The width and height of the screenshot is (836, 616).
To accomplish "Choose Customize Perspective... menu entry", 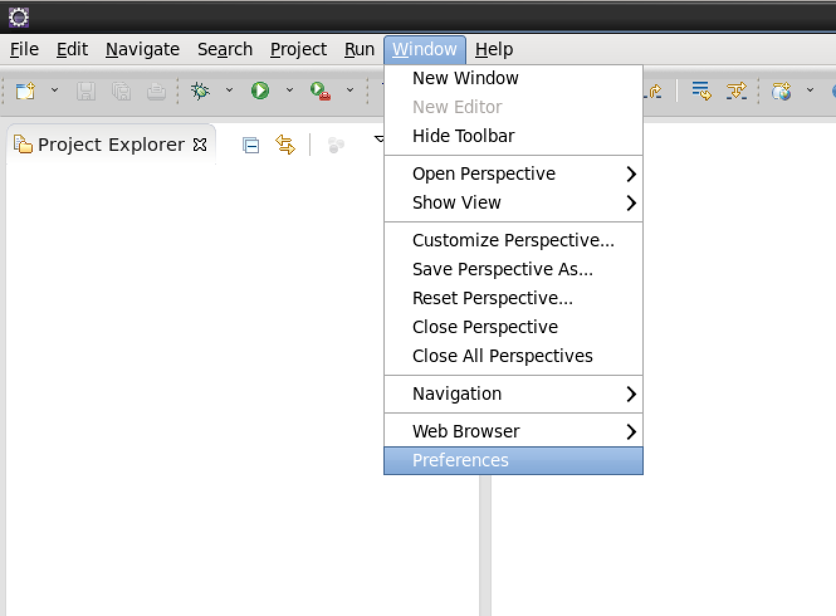I will [x=513, y=240].
